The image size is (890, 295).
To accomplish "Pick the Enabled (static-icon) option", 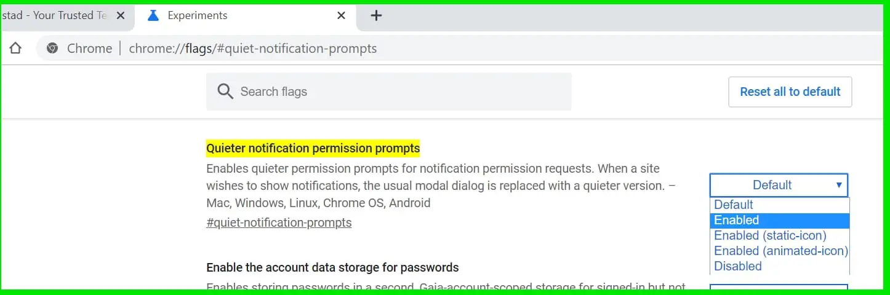I will point(770,235).
